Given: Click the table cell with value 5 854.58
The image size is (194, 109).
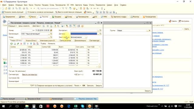Looking at the screenshot, I should coord(50,50).
